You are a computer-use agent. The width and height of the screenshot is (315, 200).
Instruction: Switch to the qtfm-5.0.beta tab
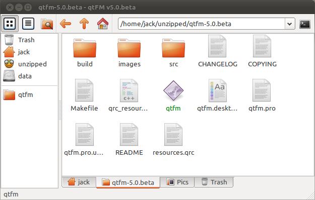128,182
